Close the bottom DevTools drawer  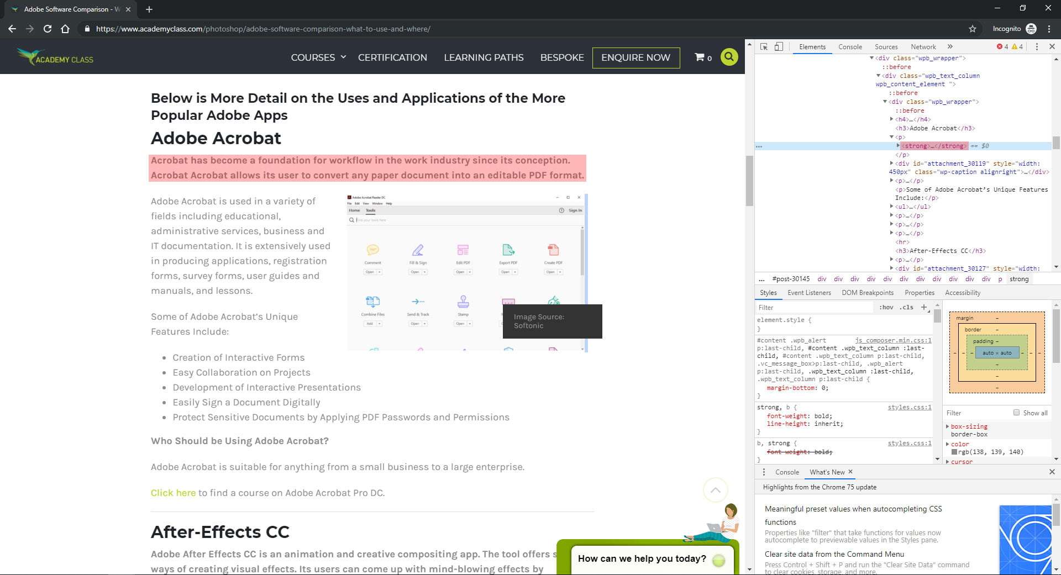1052,472
